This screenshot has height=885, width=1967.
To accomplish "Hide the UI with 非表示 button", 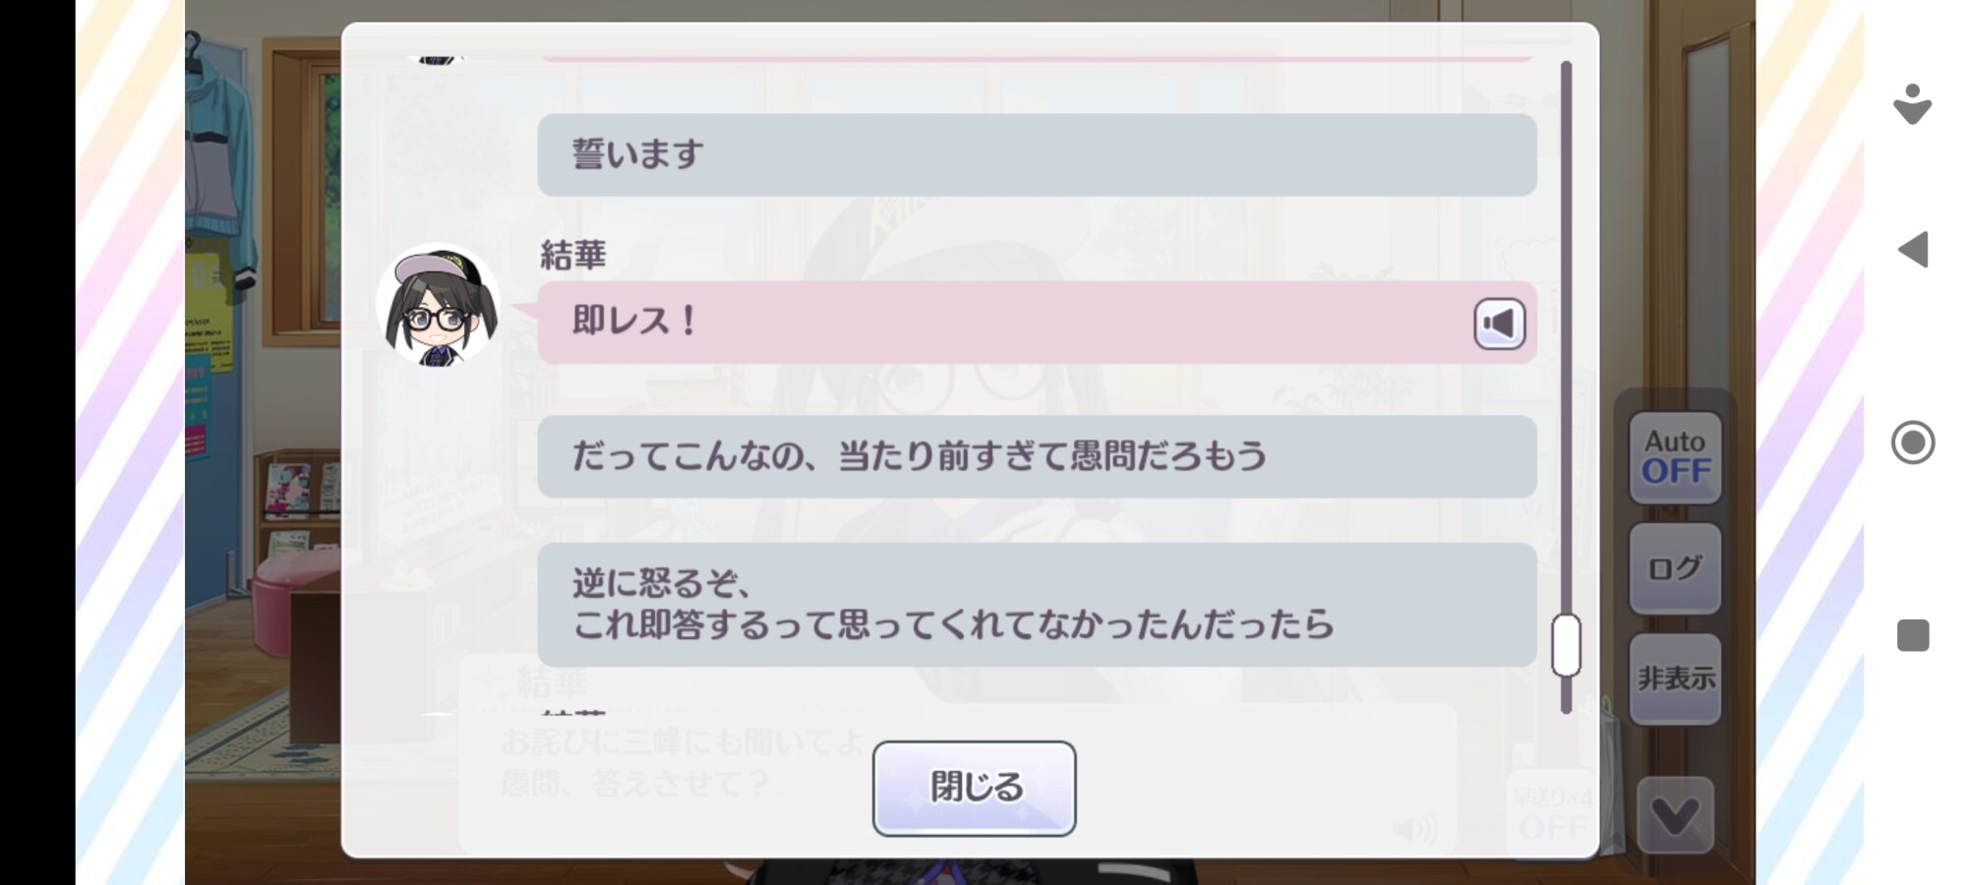I will (x=1675, y=678).
